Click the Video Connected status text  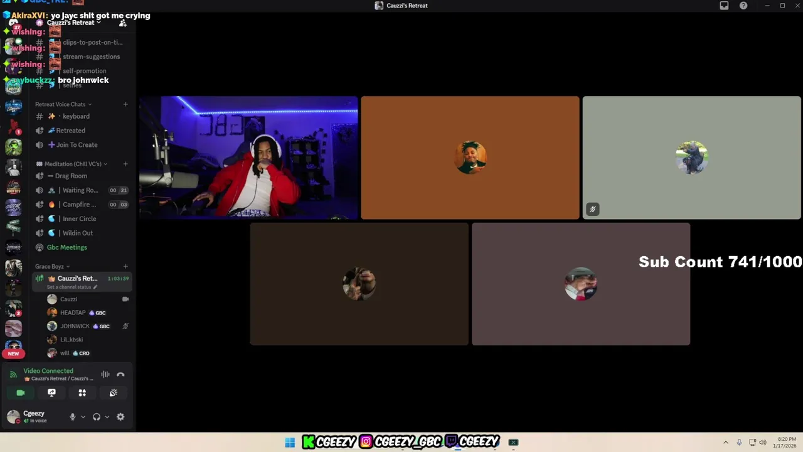click(x=48, y=371)
